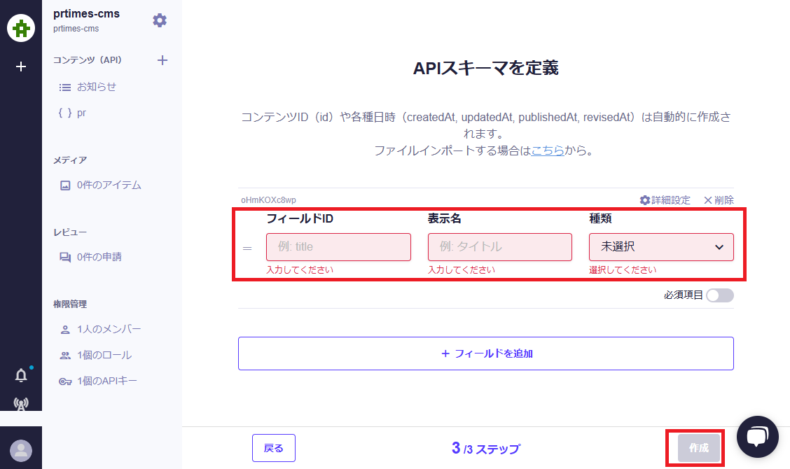Focus the 表示名 input field
Image resolution: width=790 pixels, height=469 pixels.
[500, 247]
